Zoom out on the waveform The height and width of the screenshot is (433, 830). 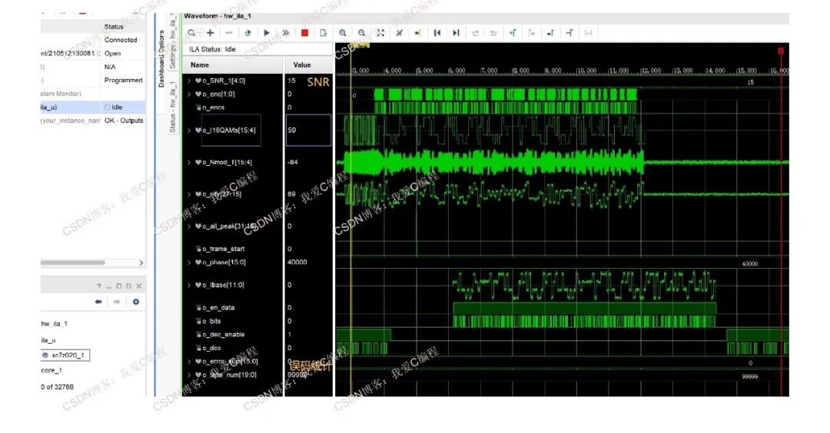tap(361, 33)
